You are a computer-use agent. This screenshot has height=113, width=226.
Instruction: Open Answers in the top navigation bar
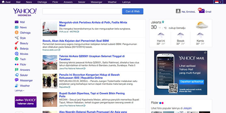(x=68, y=2)
